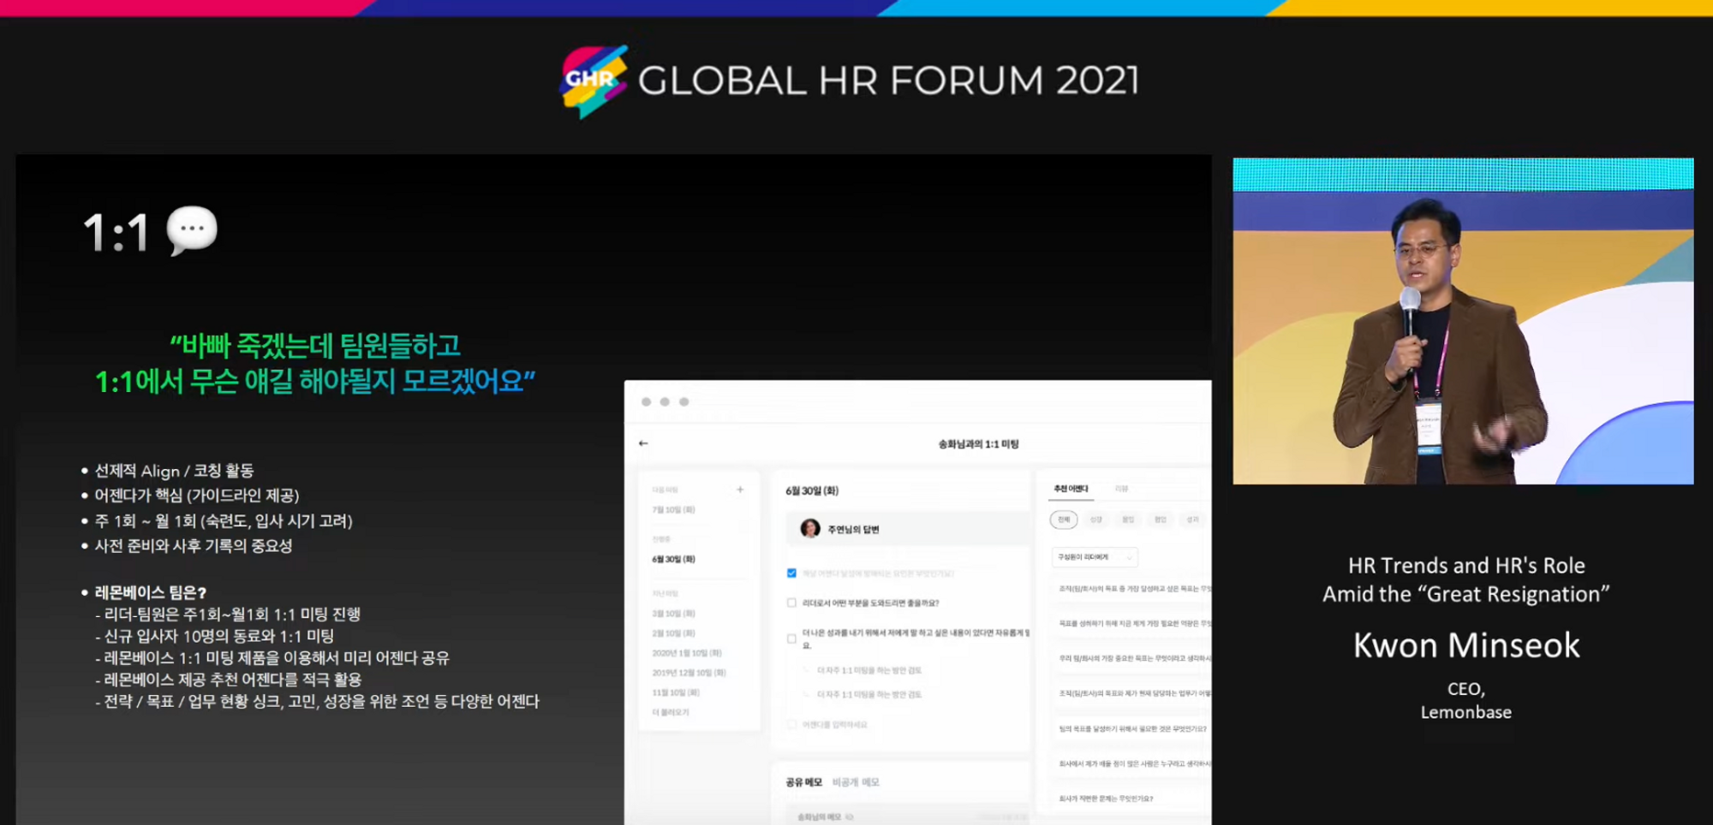Click the back arrow in the meeting header
1713x825 pixels.
(643, 443)
